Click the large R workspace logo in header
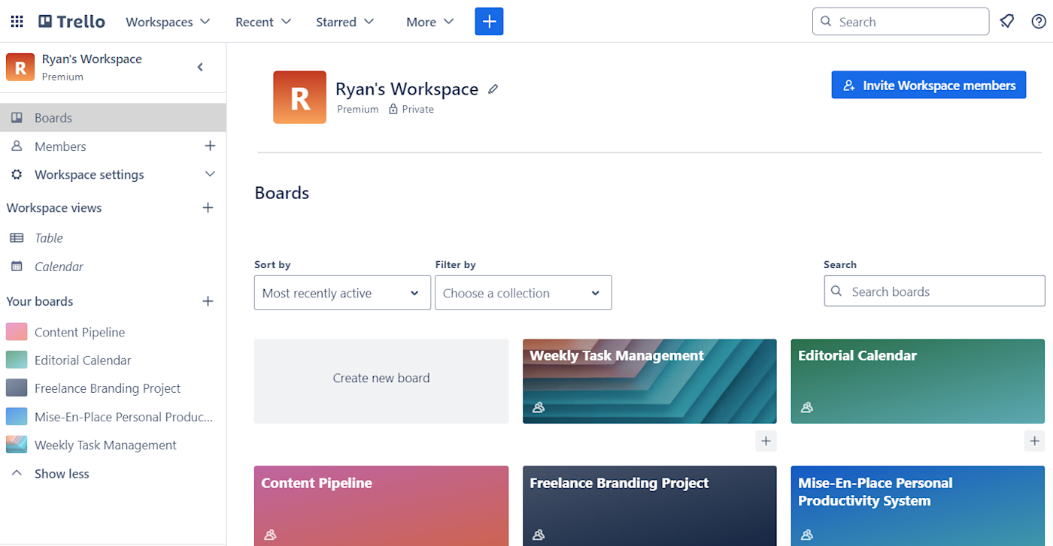 click(299, 97)
